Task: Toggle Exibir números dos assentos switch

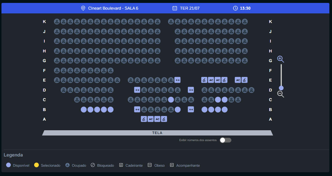Action: (x=226, y=140)
